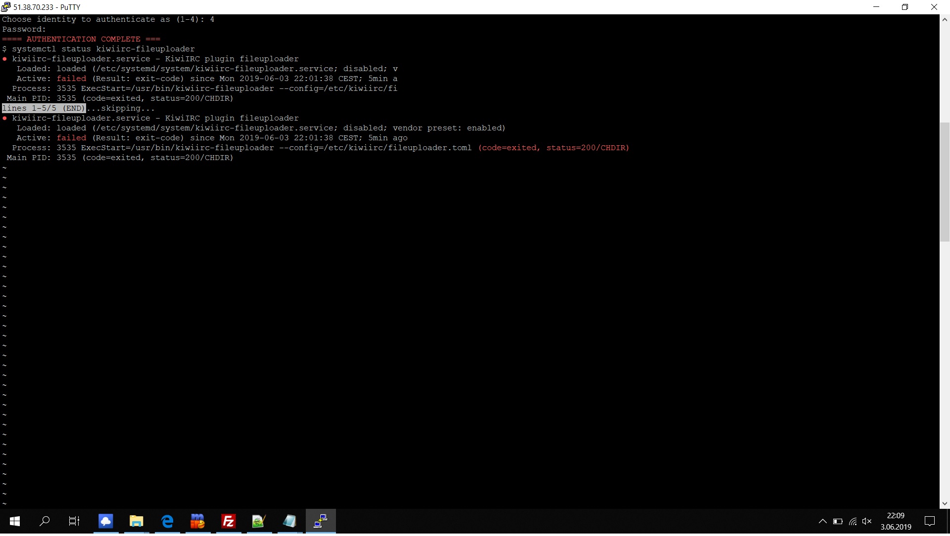Click the highlighted 'lines 1-5/5 (END)' pager status
950x536 pixels.
coord(44,108)
